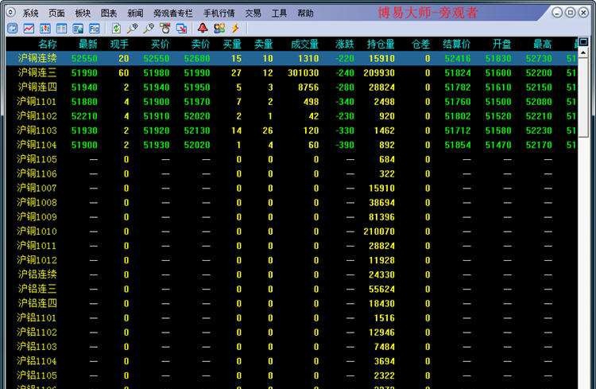Viewport: 596px width, 389px height.
Task: Click the F10 fundamentals info icon
Action: pyautogui.click(x=95, y=29)
